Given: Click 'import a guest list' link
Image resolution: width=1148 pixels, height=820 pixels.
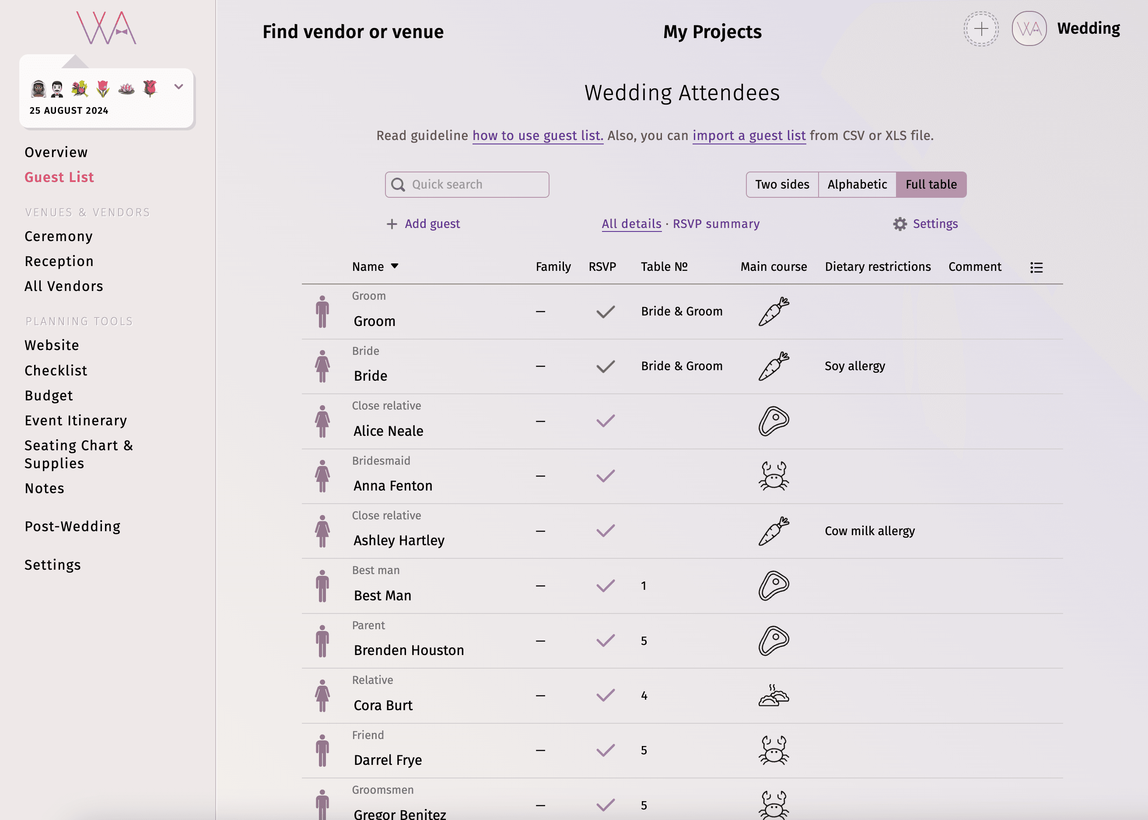Looking at the screenshot, I should click(x=749, y=135).
